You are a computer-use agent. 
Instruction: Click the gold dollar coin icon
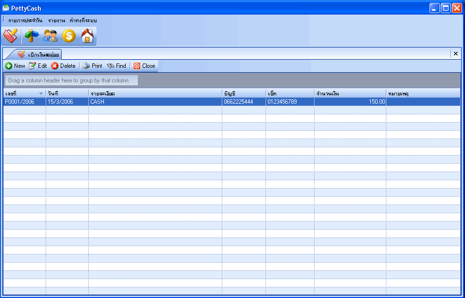tap(69, 36)
